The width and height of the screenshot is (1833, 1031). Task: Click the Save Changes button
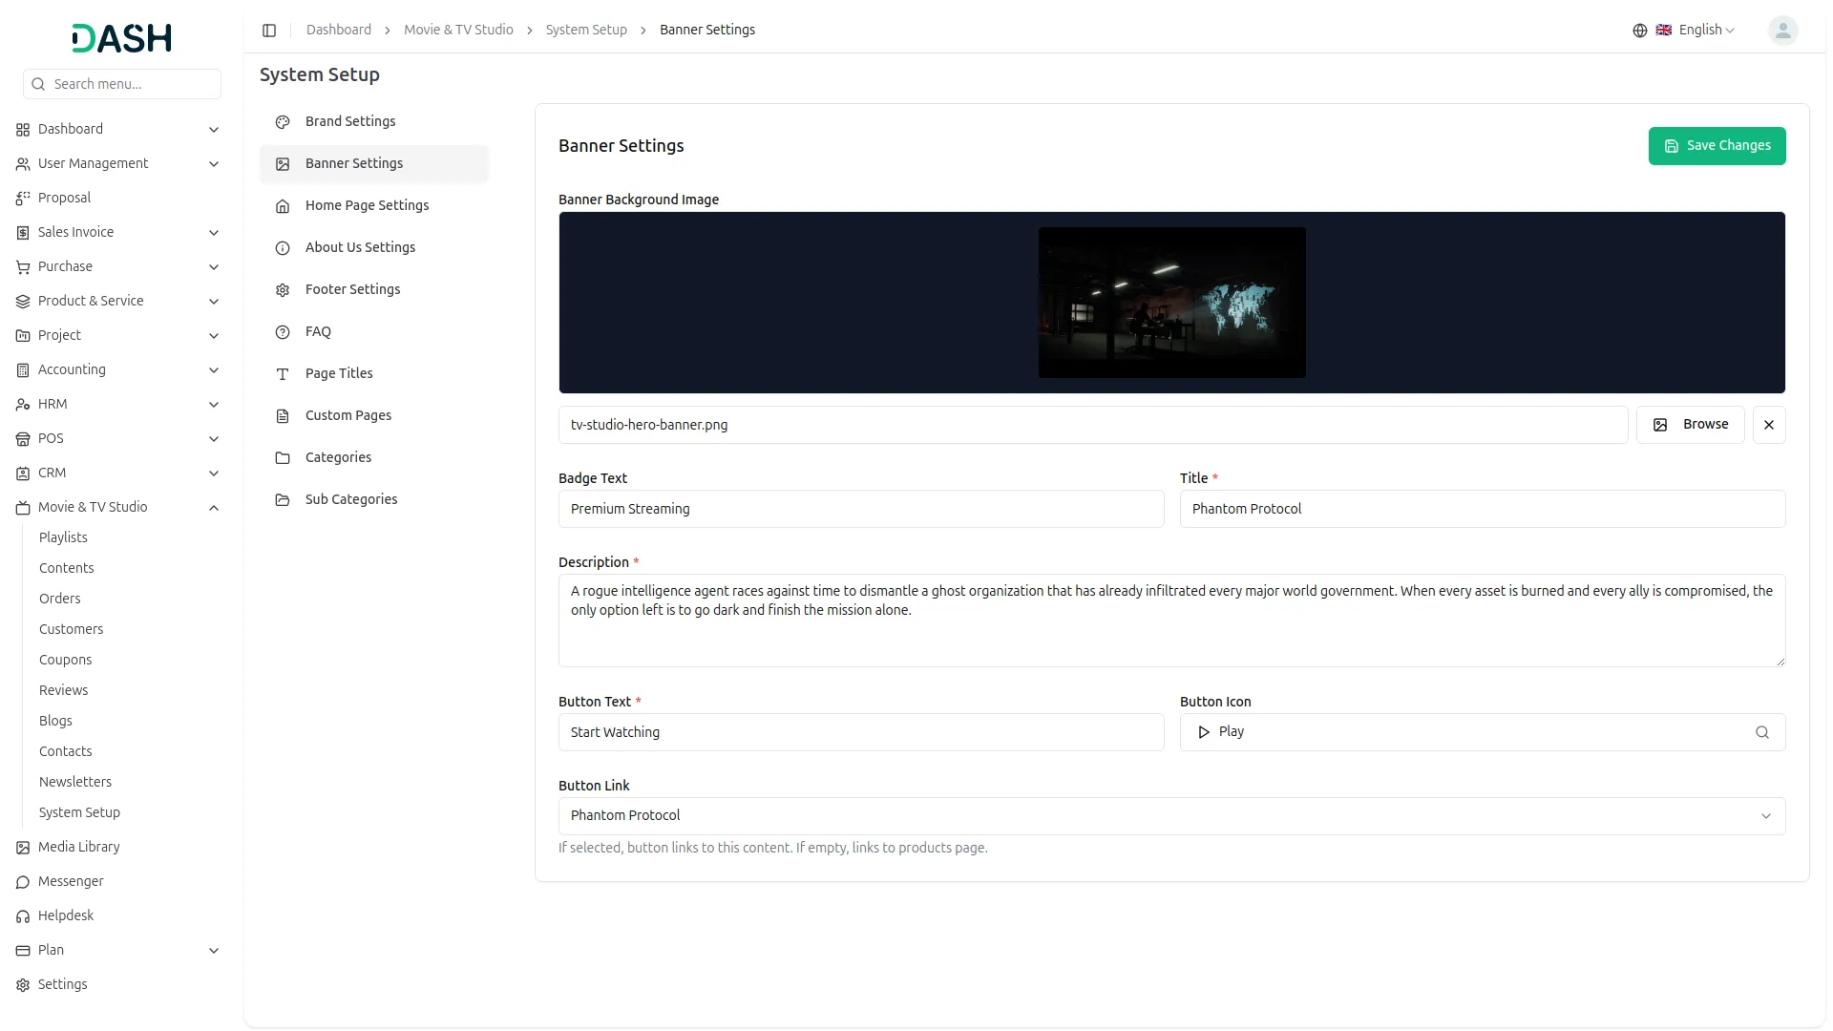point(1716,146)
